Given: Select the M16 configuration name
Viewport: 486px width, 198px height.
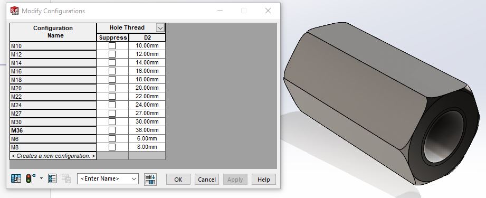Looking at the screenshot, I should tap(53, 71).
